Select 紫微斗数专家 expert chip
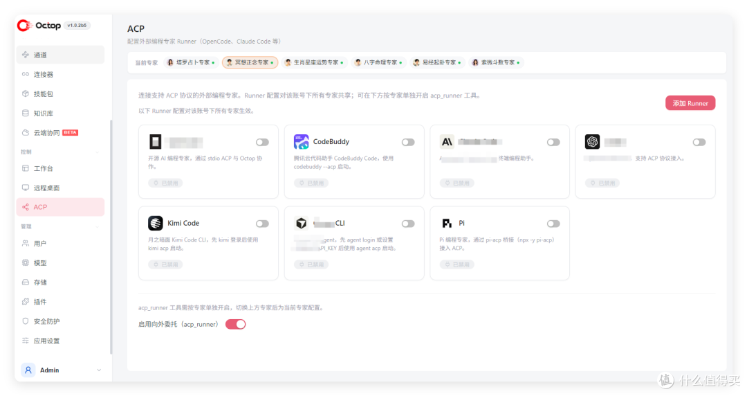 [x=495, y=62]
